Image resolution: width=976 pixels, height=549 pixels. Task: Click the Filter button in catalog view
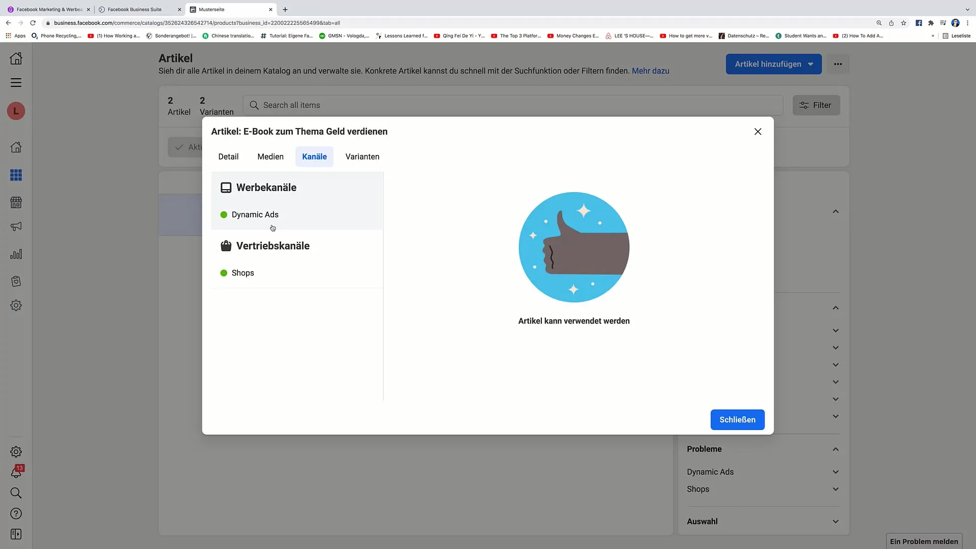[x=816, y=105]
